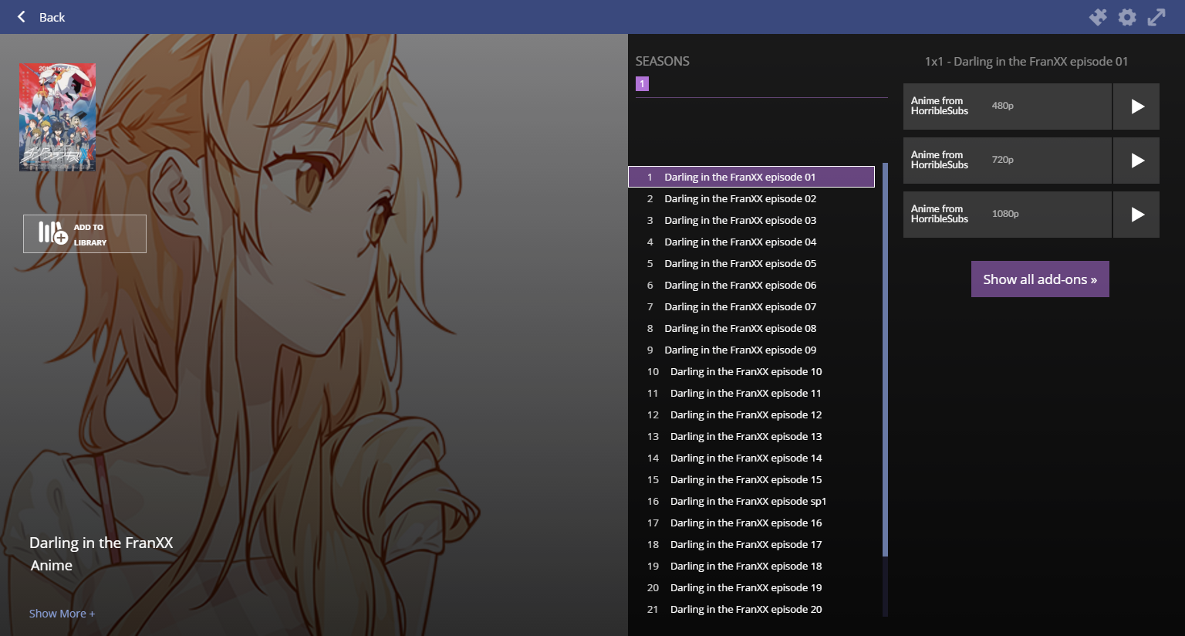Image resolution: width=1185 pixels, height=636 pixels.
Task: Play the 1080p HorribleSubs stream
Action: 1136,215
